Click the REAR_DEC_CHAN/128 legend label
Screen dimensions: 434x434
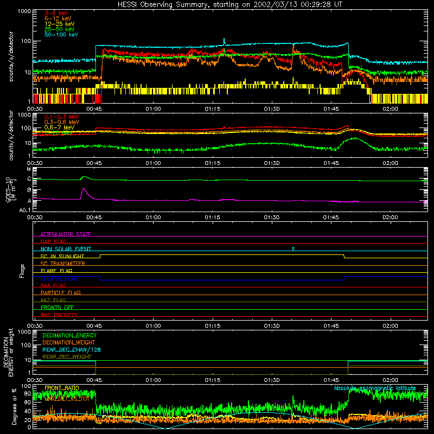tap(72, 349)
